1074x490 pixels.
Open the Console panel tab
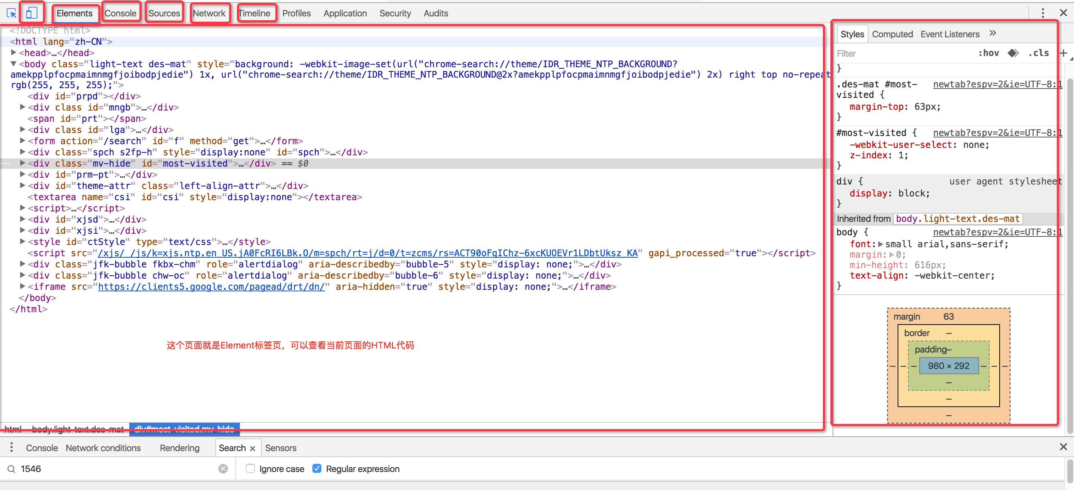tap(120, 13)
